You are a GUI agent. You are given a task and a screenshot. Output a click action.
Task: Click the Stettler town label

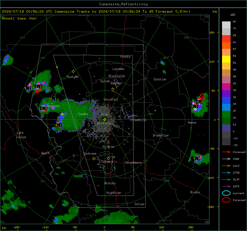click(160, 79)
